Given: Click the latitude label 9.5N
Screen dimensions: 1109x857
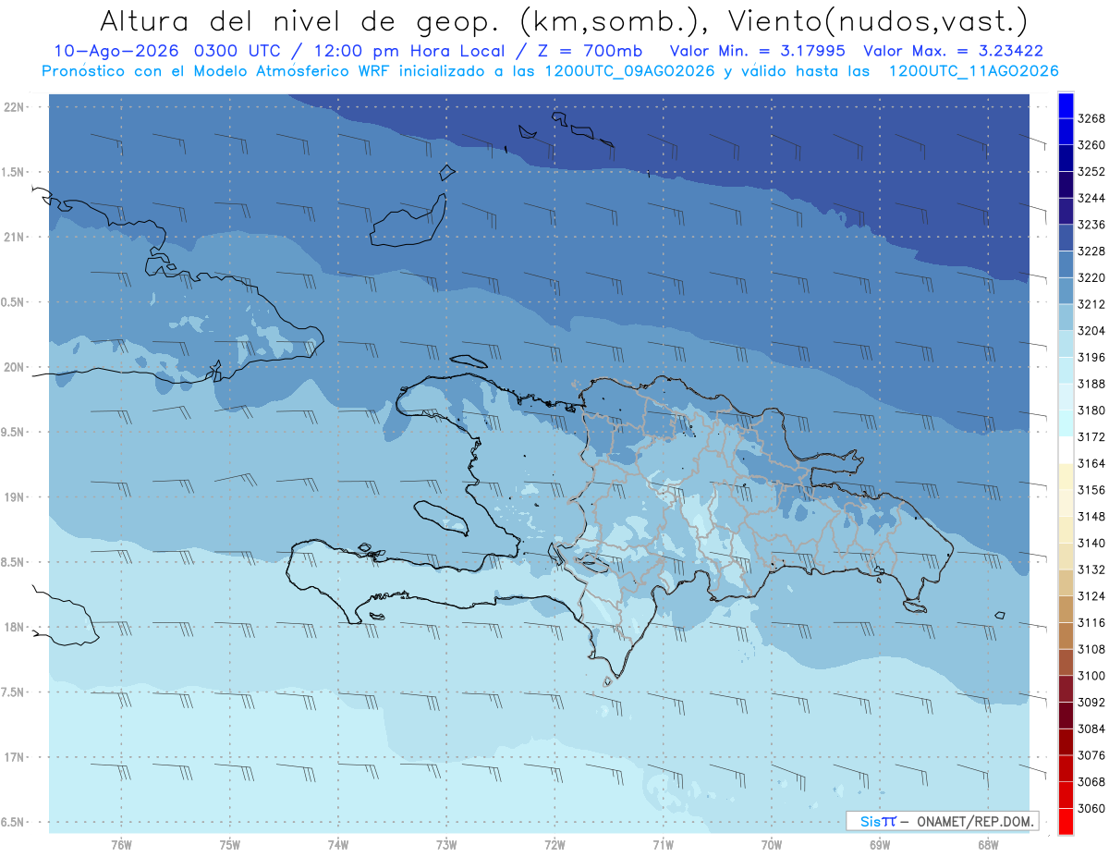Looking at the screenshot, I should [13, 432].
